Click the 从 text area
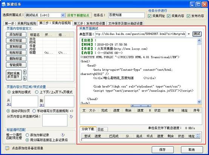209x155 pixels. pos(25,101)
